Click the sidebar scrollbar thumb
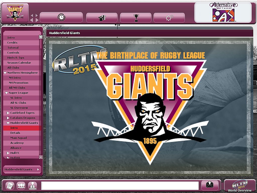This screenshot has height=193, width=257. click(x=41, y=44)
